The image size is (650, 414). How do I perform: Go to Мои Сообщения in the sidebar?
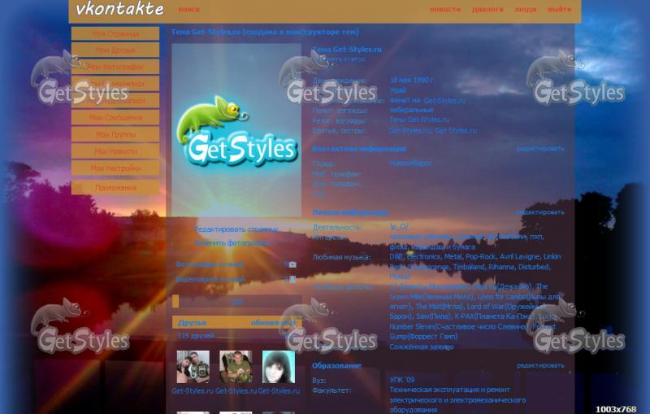coord(115,117)
